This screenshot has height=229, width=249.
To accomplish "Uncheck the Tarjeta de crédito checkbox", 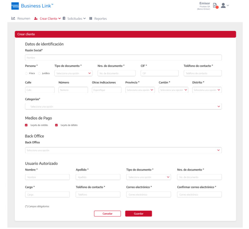I will [x=26, y=125].
